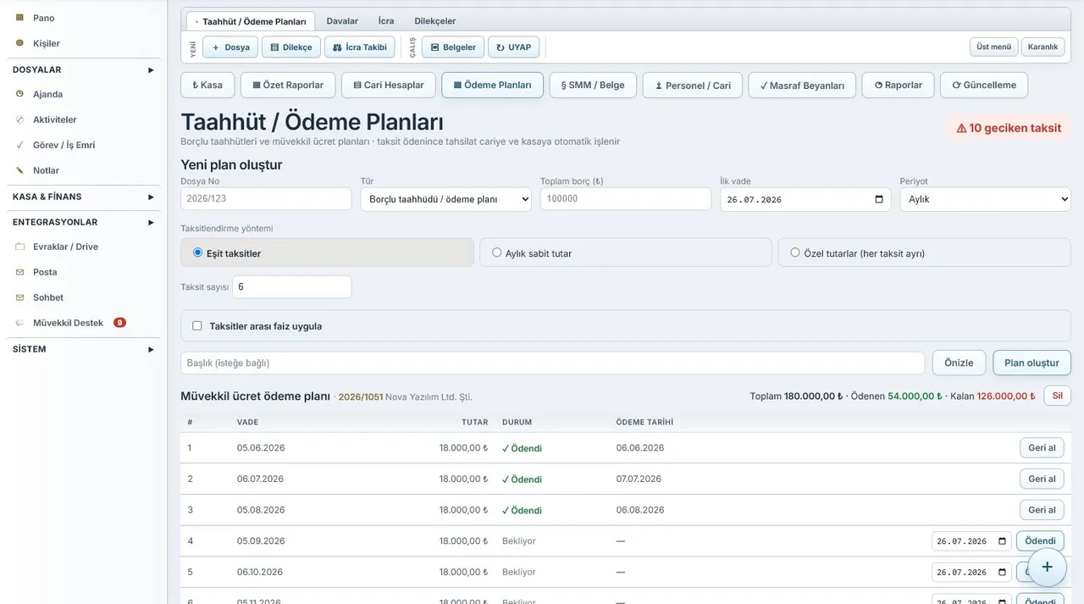Click the Toplam borç input field

626,199
